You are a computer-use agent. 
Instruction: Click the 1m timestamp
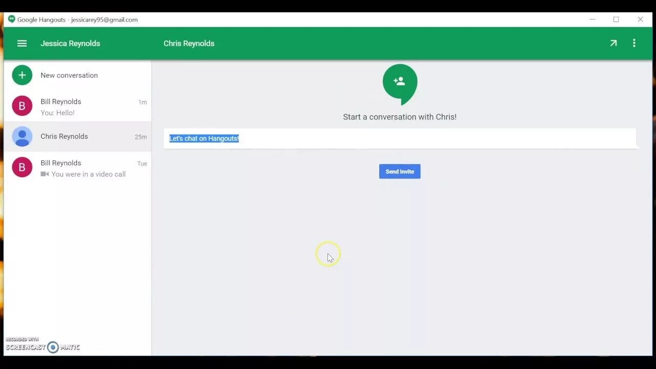[x=142, y=102]
